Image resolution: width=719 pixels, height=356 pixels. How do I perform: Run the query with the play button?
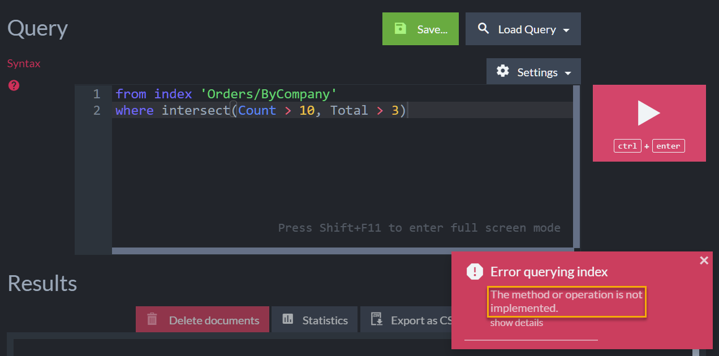pos(649,123)
